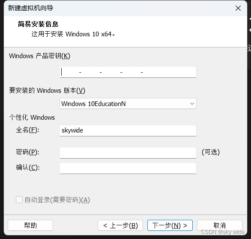Click the 要安装的 Windows 版本(V) label
Viewport: 251px width, 239px height.
tap(47, 91)
